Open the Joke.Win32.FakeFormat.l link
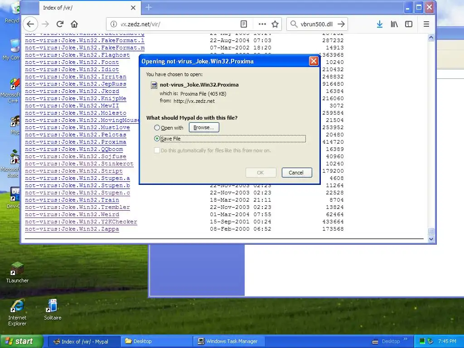464x348 pixels. [85, 40]
